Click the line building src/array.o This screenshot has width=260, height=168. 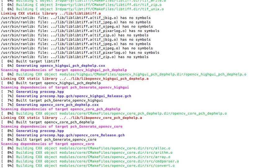point(86,157)
